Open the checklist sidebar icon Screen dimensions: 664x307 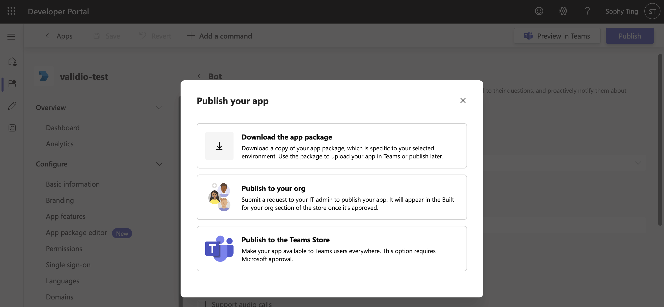point(12,128)
